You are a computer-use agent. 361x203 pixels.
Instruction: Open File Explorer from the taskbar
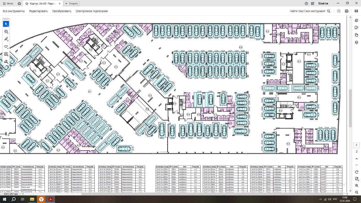(32, 199)
